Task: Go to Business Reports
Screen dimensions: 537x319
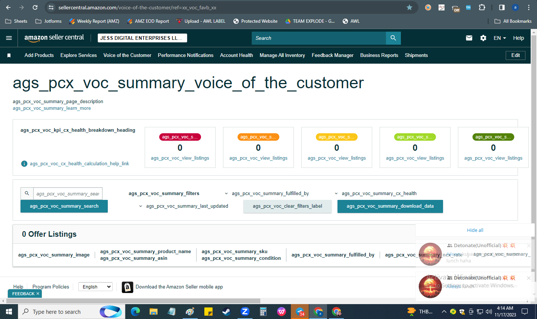Action: 379,55
